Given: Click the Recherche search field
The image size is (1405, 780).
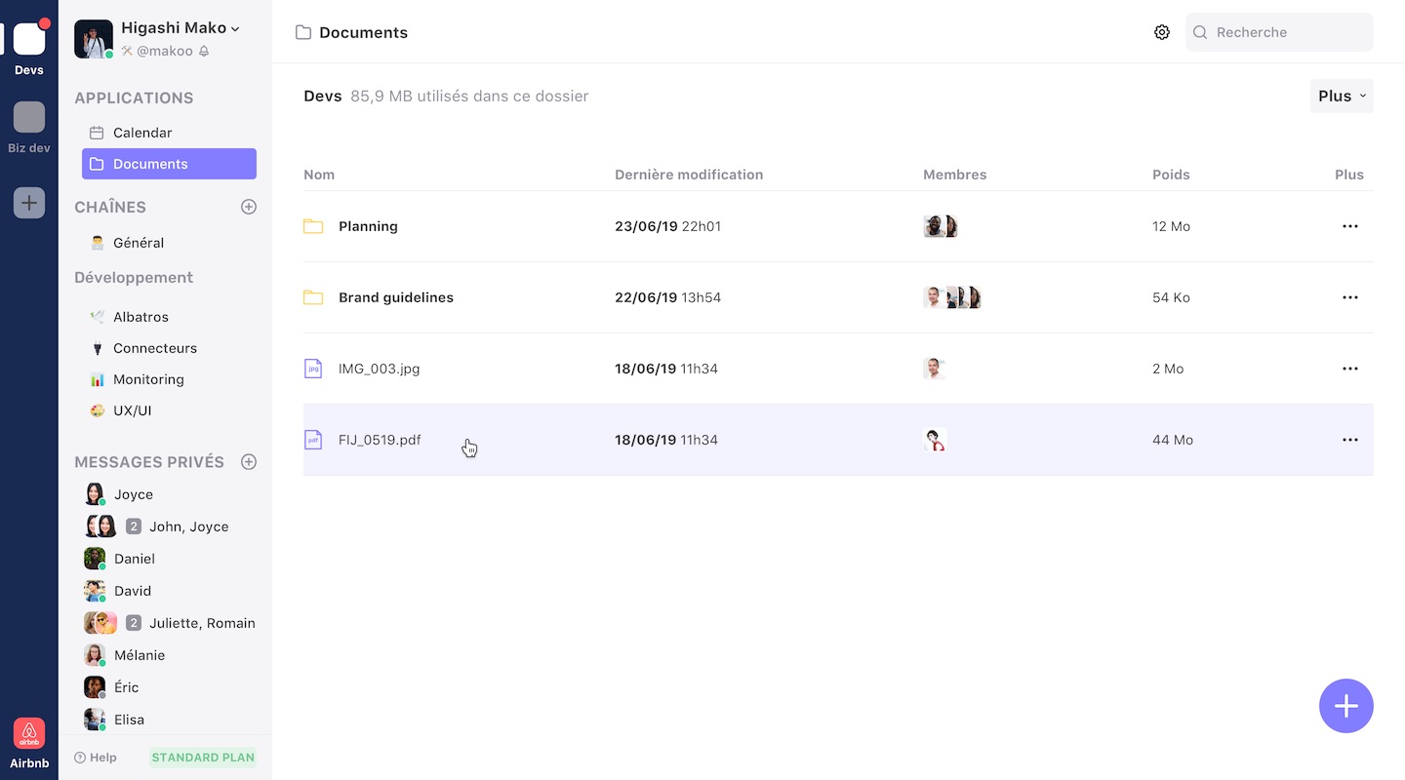Looking at the screenshot, I should click(x=1288, y=32).
